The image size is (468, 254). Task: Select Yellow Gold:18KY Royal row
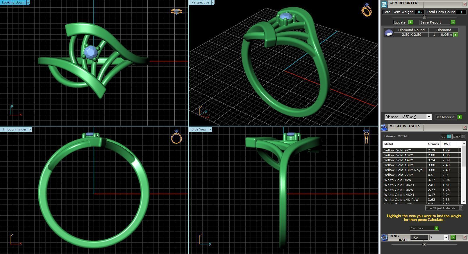point(421,170)
